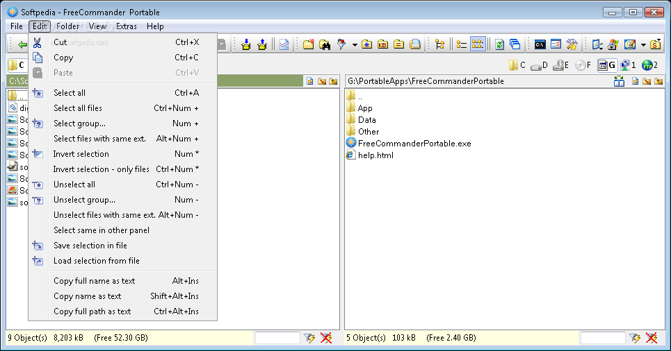Image resolution: width=671 pixels, height=351 pixels.
Task: Switch to list view mode icon
Action: coord(461,44)
